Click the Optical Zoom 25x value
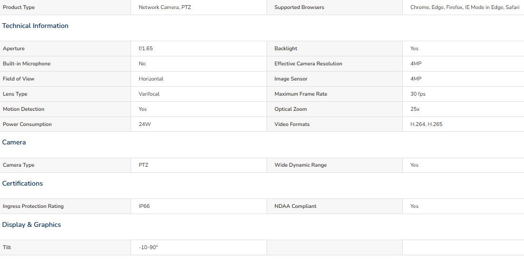The height and width of the screenshot is (260, 524). (415, 109)
